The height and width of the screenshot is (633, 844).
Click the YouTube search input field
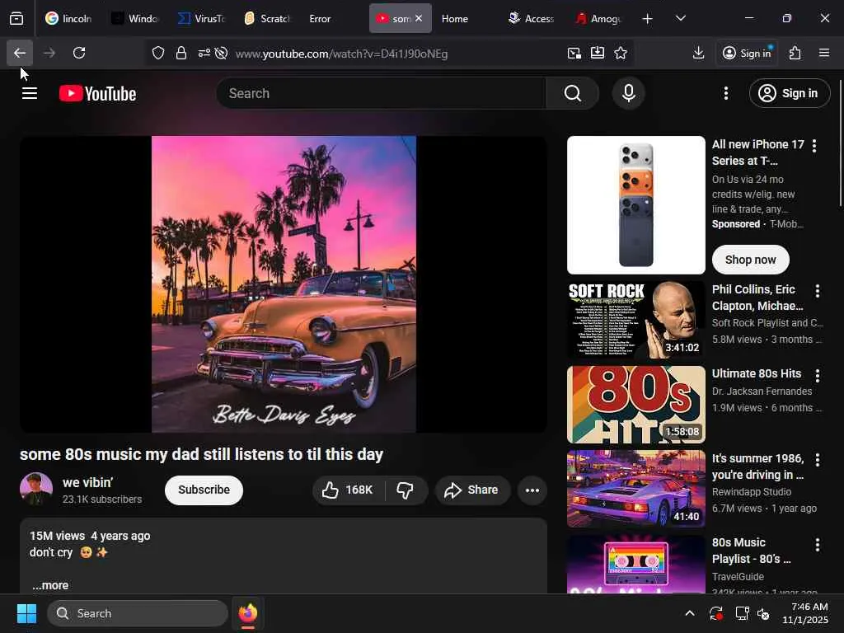tap(381, 93)
